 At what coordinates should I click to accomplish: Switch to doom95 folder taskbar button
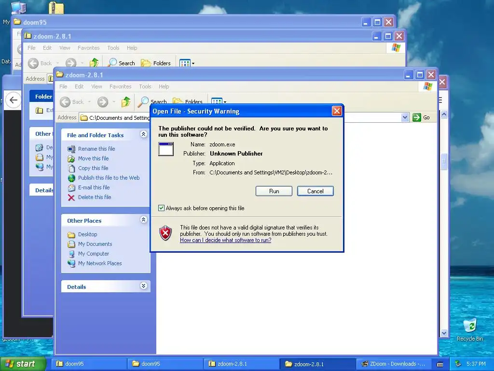coord(165,364)
